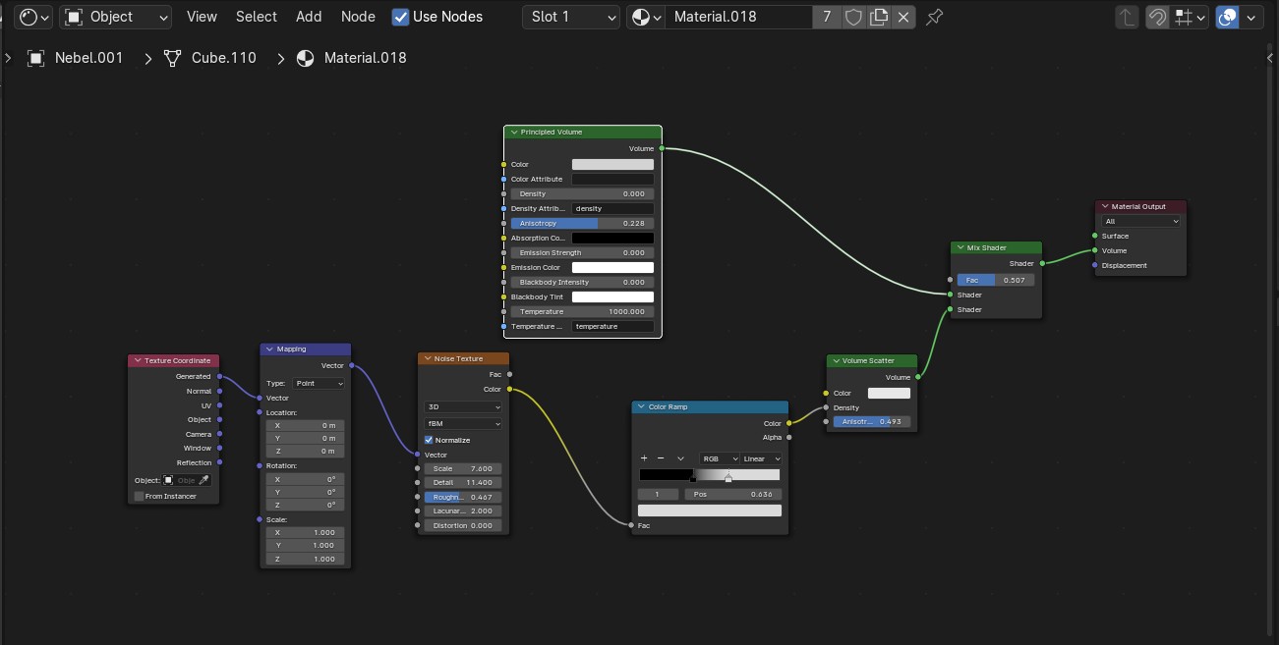This screenshot has height=645, width=1279.
Task: Open the Node menu
Action: click(358, 17)
